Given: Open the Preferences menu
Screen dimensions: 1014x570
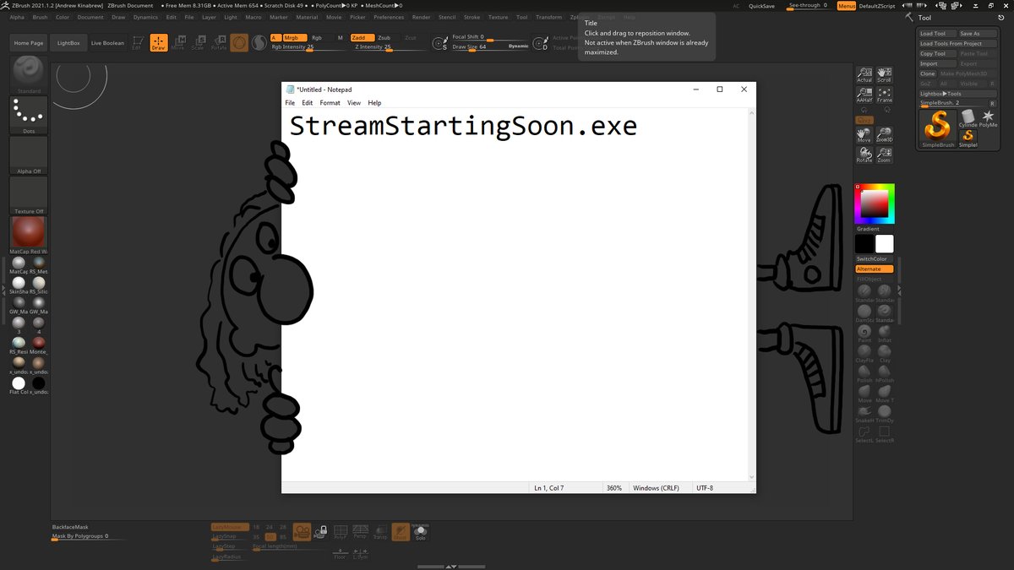Looking at the screenshot, I should tap(389, 17).
